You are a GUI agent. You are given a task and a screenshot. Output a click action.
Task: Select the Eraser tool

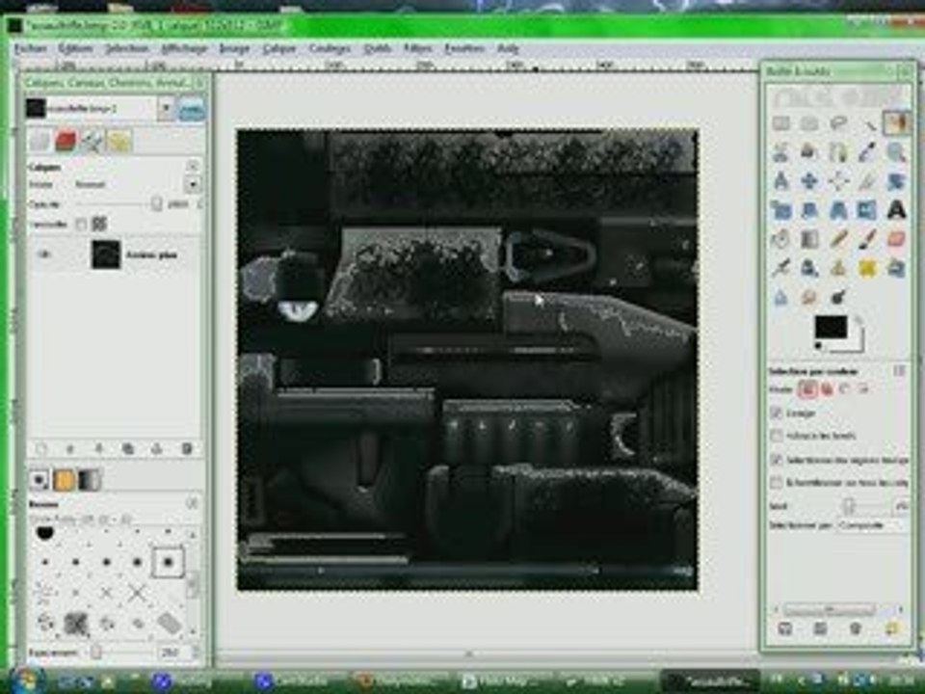[896, 239]
